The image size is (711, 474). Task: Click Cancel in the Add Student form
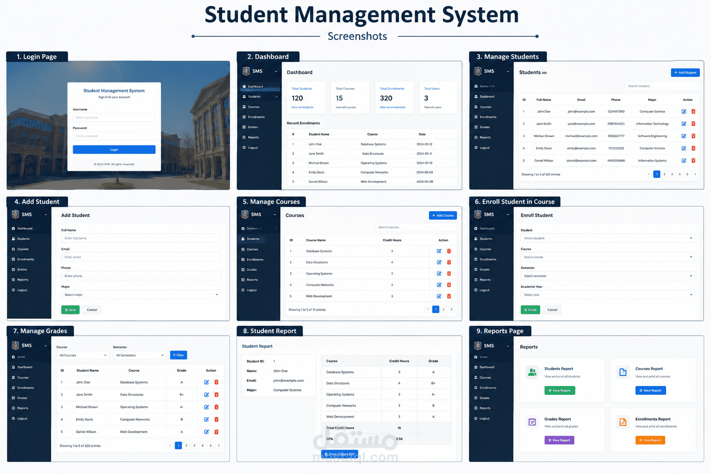pos(92,310)
